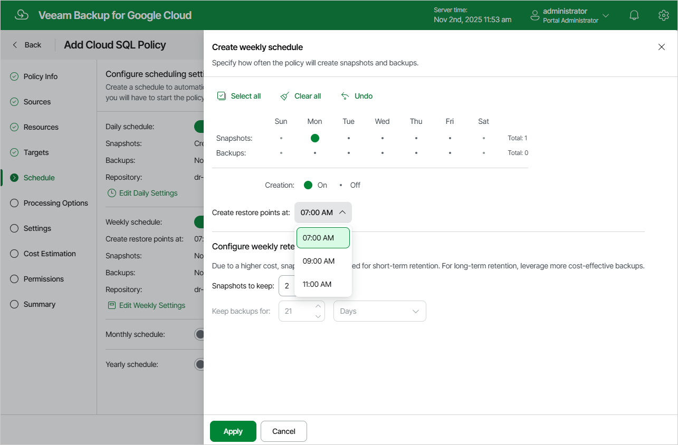The height and width of the screenshot is (445, 678).
Task: Enable backups for Tuesday
Action: pyautogui.click(x=349, y=153)
